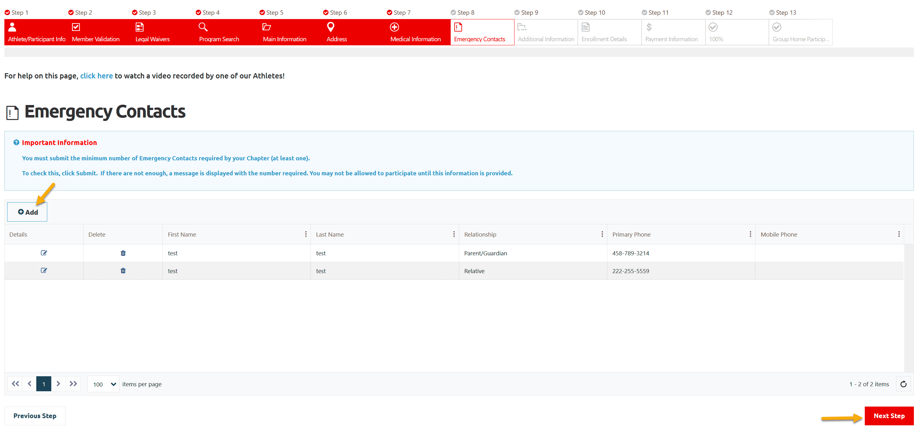The image size is (917, 430).
Task: Add a new emergency contact
Action: pos(28,212)
